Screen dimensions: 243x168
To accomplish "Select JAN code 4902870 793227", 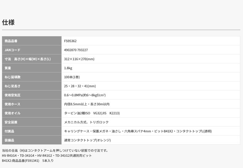I will click(x=76, y=50).
